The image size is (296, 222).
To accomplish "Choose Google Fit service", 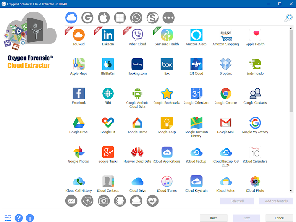I will pos(108,125).
